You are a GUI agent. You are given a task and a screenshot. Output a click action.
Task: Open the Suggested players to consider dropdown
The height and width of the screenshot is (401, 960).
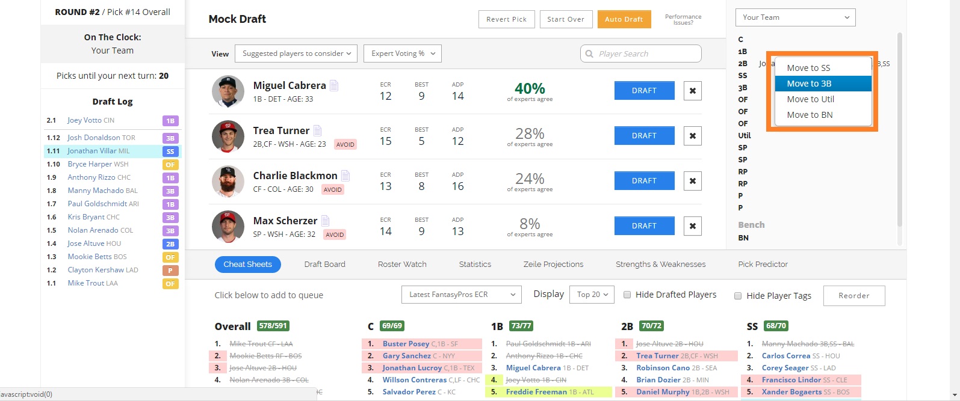point(296,54)
